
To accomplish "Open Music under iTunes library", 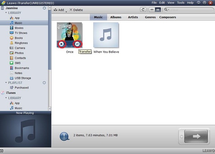I will [16, 108].
